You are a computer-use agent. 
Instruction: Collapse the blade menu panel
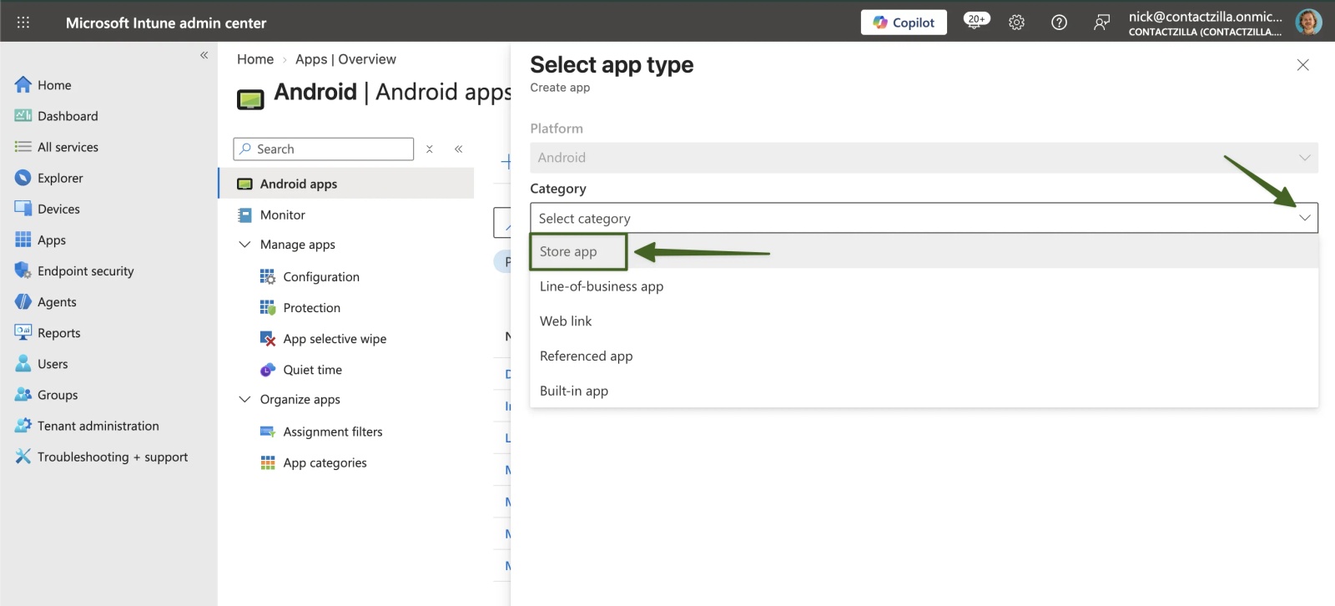[x=458, y=149]
